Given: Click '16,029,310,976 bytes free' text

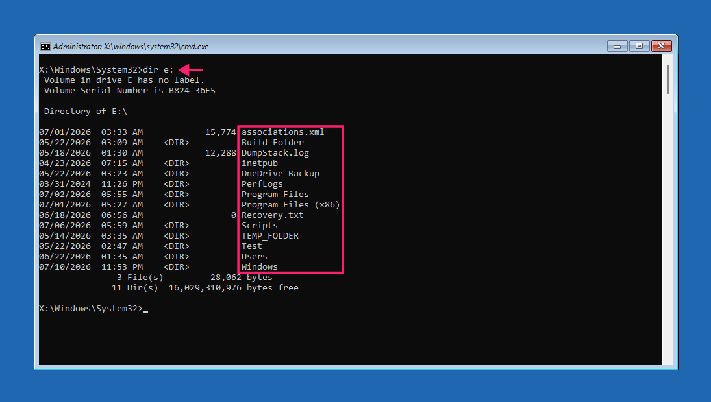Looking at the screenshot, I should tap(234, 288).
